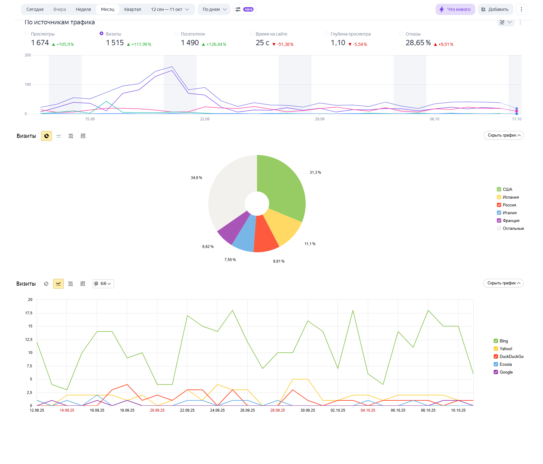Toggle the Россия legend checkbox
543x464 pixels.
click(x=499, y=205)
